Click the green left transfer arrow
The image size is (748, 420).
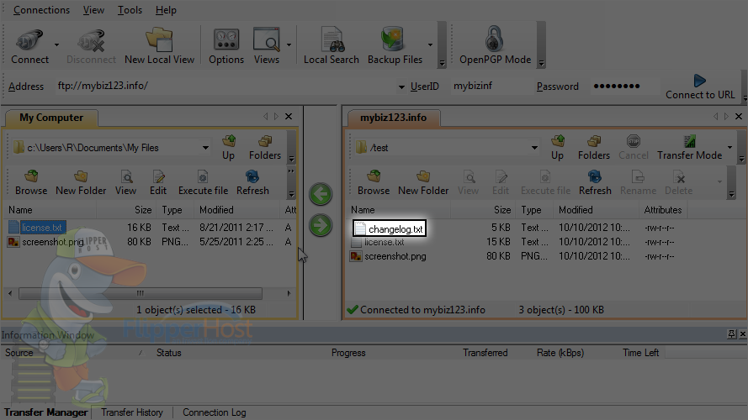[x=321, y=194]
